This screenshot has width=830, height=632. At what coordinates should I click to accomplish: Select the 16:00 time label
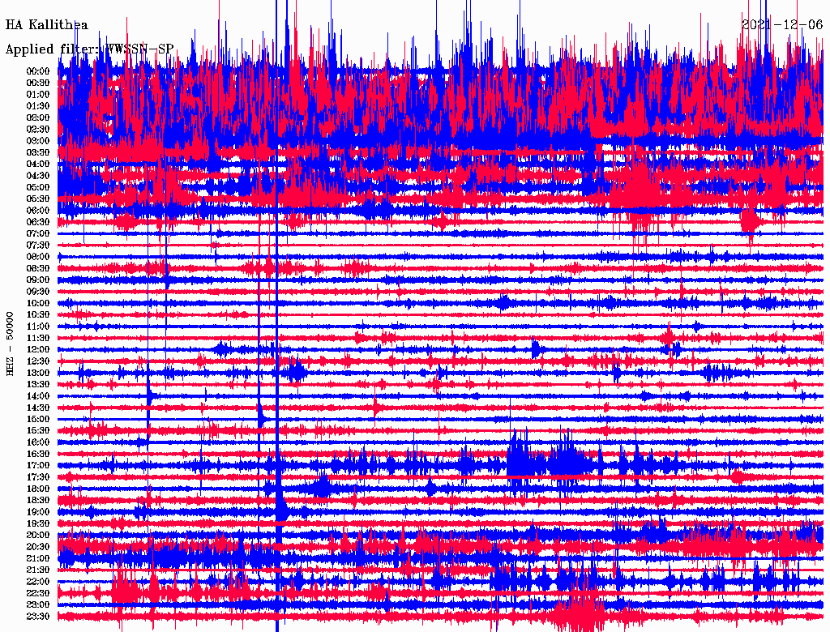pos(38,442)
